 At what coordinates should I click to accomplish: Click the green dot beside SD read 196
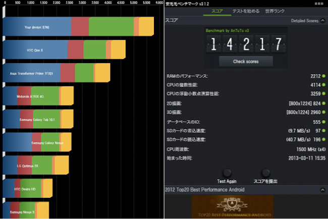(323, 139)
